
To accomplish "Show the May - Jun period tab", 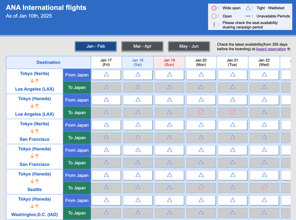I will (189, 46).
